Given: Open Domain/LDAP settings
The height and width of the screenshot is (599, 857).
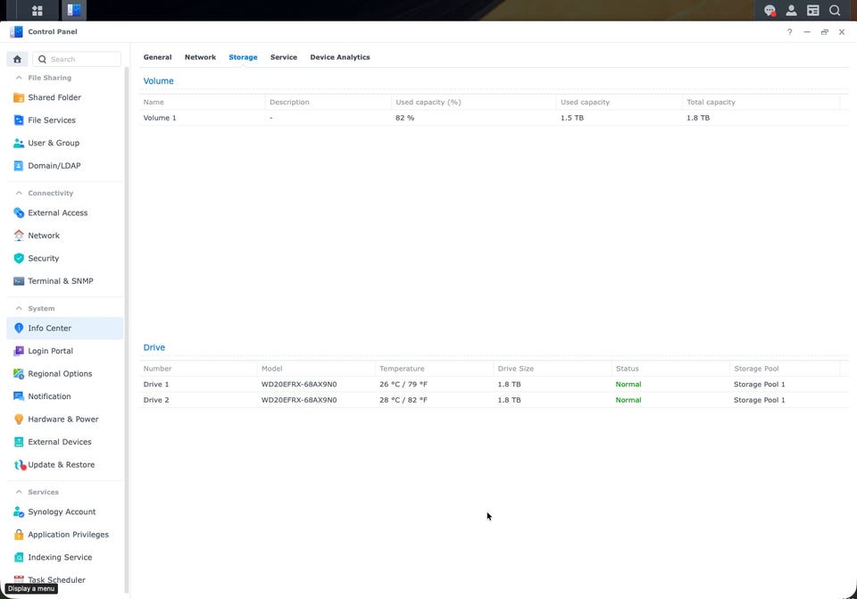Looking at the screenshot, I should click(64, 166).
